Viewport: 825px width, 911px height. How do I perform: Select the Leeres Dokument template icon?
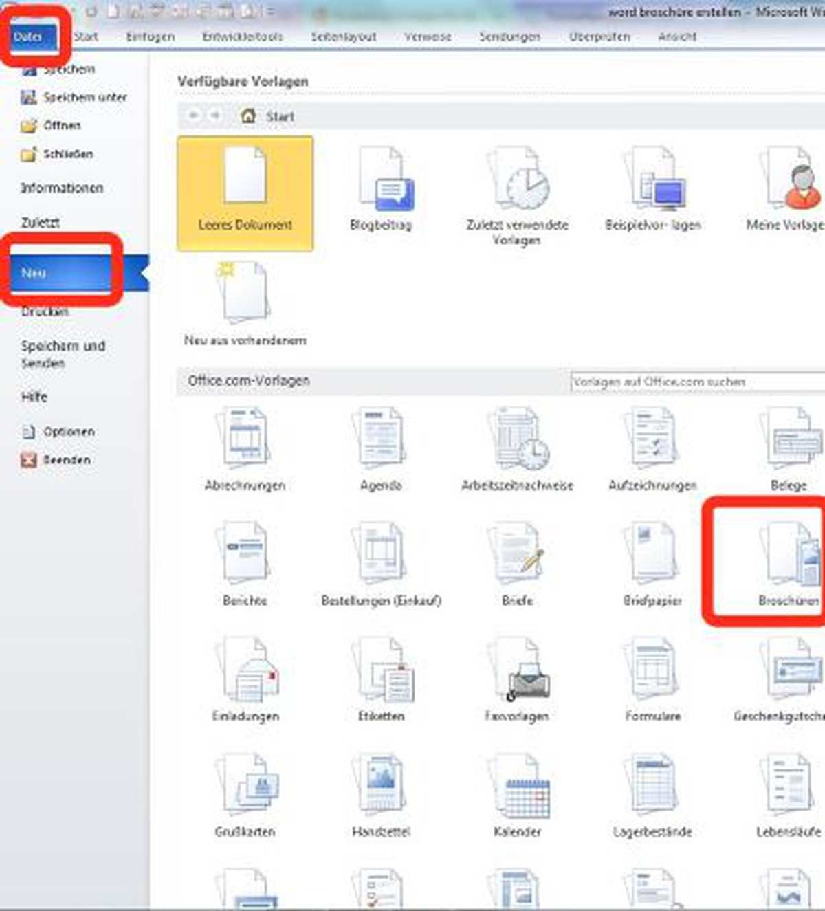click(x=245, y=180)
